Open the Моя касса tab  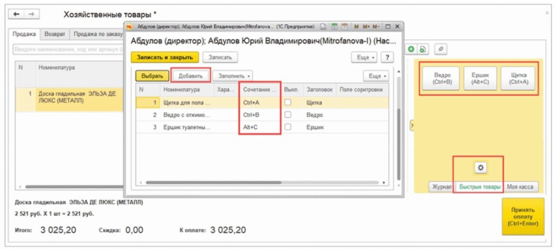click(520, 187)
